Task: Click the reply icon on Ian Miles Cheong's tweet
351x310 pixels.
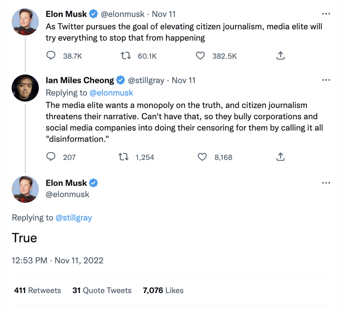Action: click(x=51, y=157)
